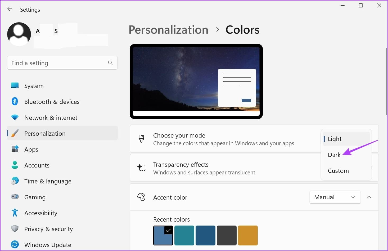
Task: Collapse the Accent color section chevron
Action: tap(369, 197)
